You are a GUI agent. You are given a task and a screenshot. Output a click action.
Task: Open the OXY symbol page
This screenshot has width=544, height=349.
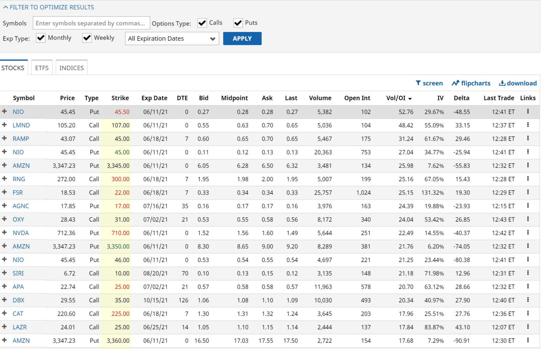pos(18,219)
